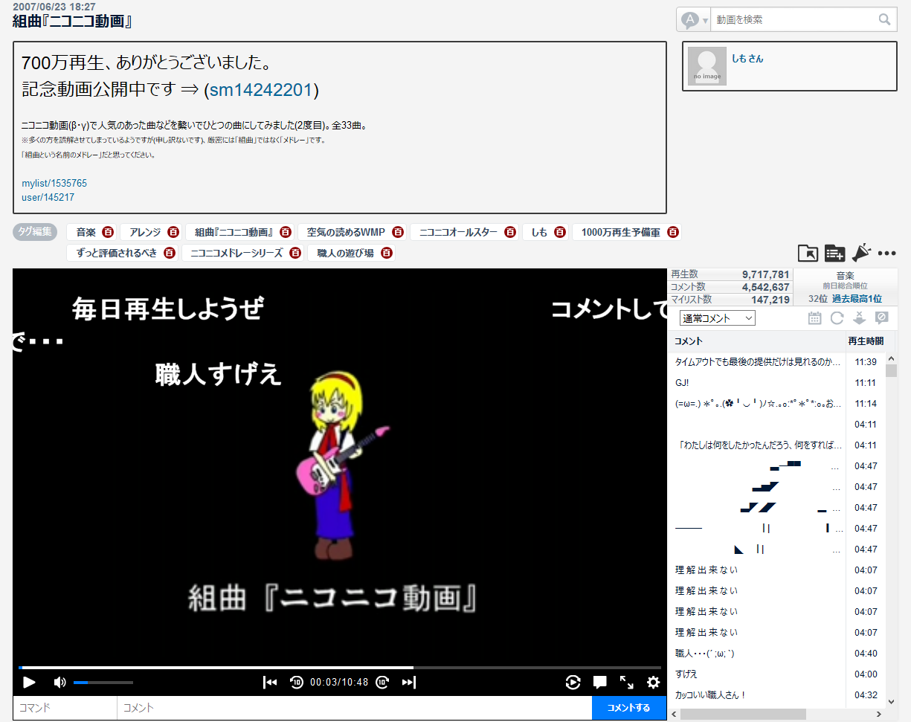Image resolution: width=911 pixels, height=722 pixels.
Task: Open the 職人の遊び場 tag
Action: click(345, 253)
